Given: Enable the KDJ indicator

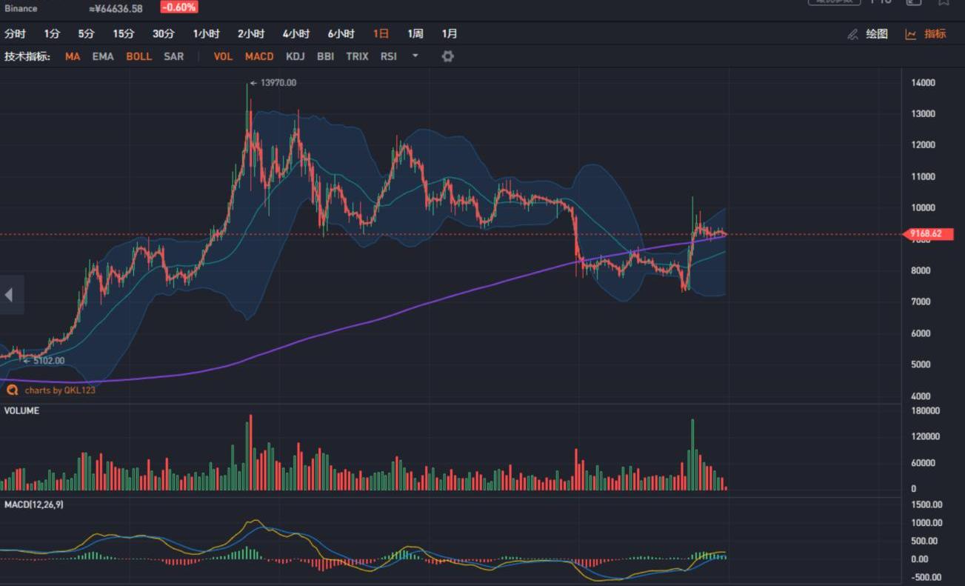Looking at the screenshot, I should click(295, 56).
